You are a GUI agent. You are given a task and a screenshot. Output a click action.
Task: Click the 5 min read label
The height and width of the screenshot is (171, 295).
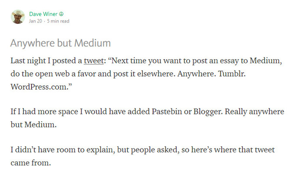(58, 21)
